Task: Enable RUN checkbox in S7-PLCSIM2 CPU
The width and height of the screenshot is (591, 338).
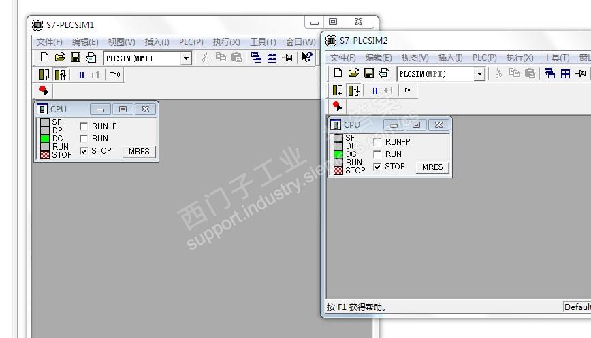Action: pyautogui.click(x=377, y=154)
